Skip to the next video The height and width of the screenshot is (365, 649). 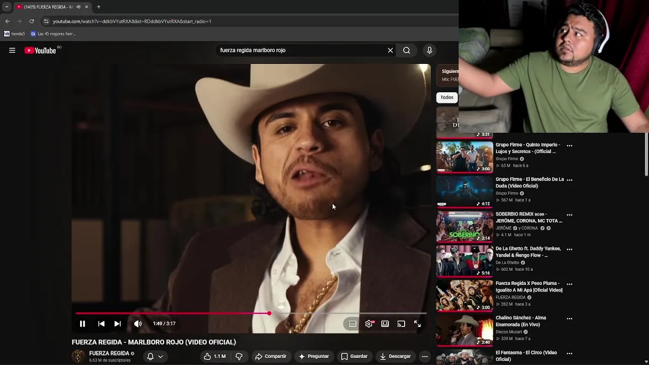[118, 323]
